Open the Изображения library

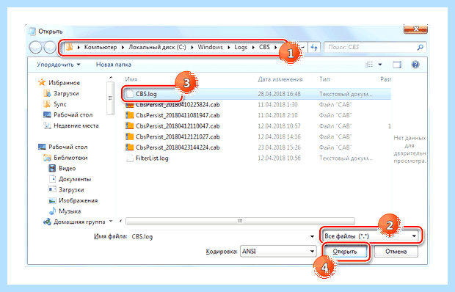click(x=73, y=201)
